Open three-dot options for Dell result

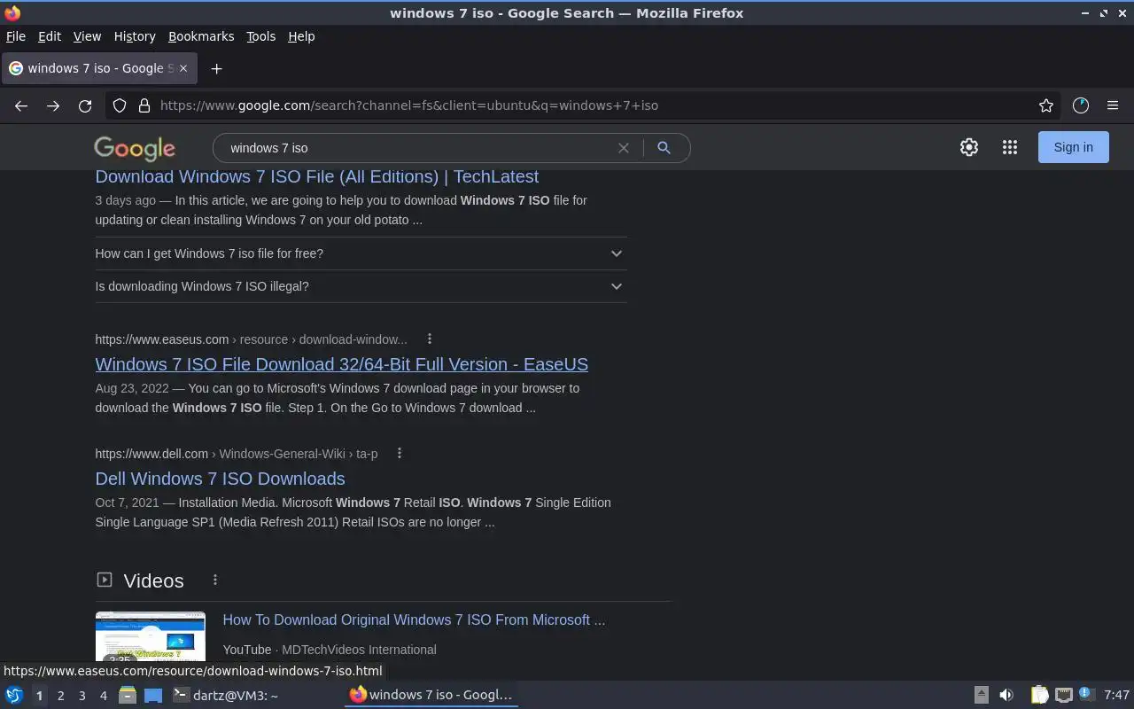point(400,453)
